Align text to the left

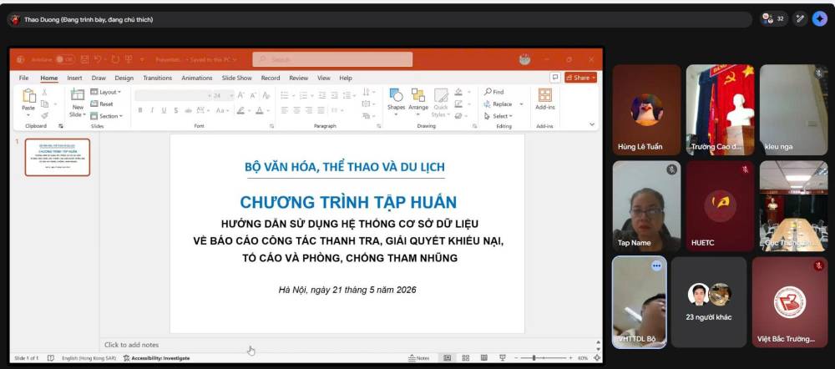pyautogui.click(x=285, y=110)
